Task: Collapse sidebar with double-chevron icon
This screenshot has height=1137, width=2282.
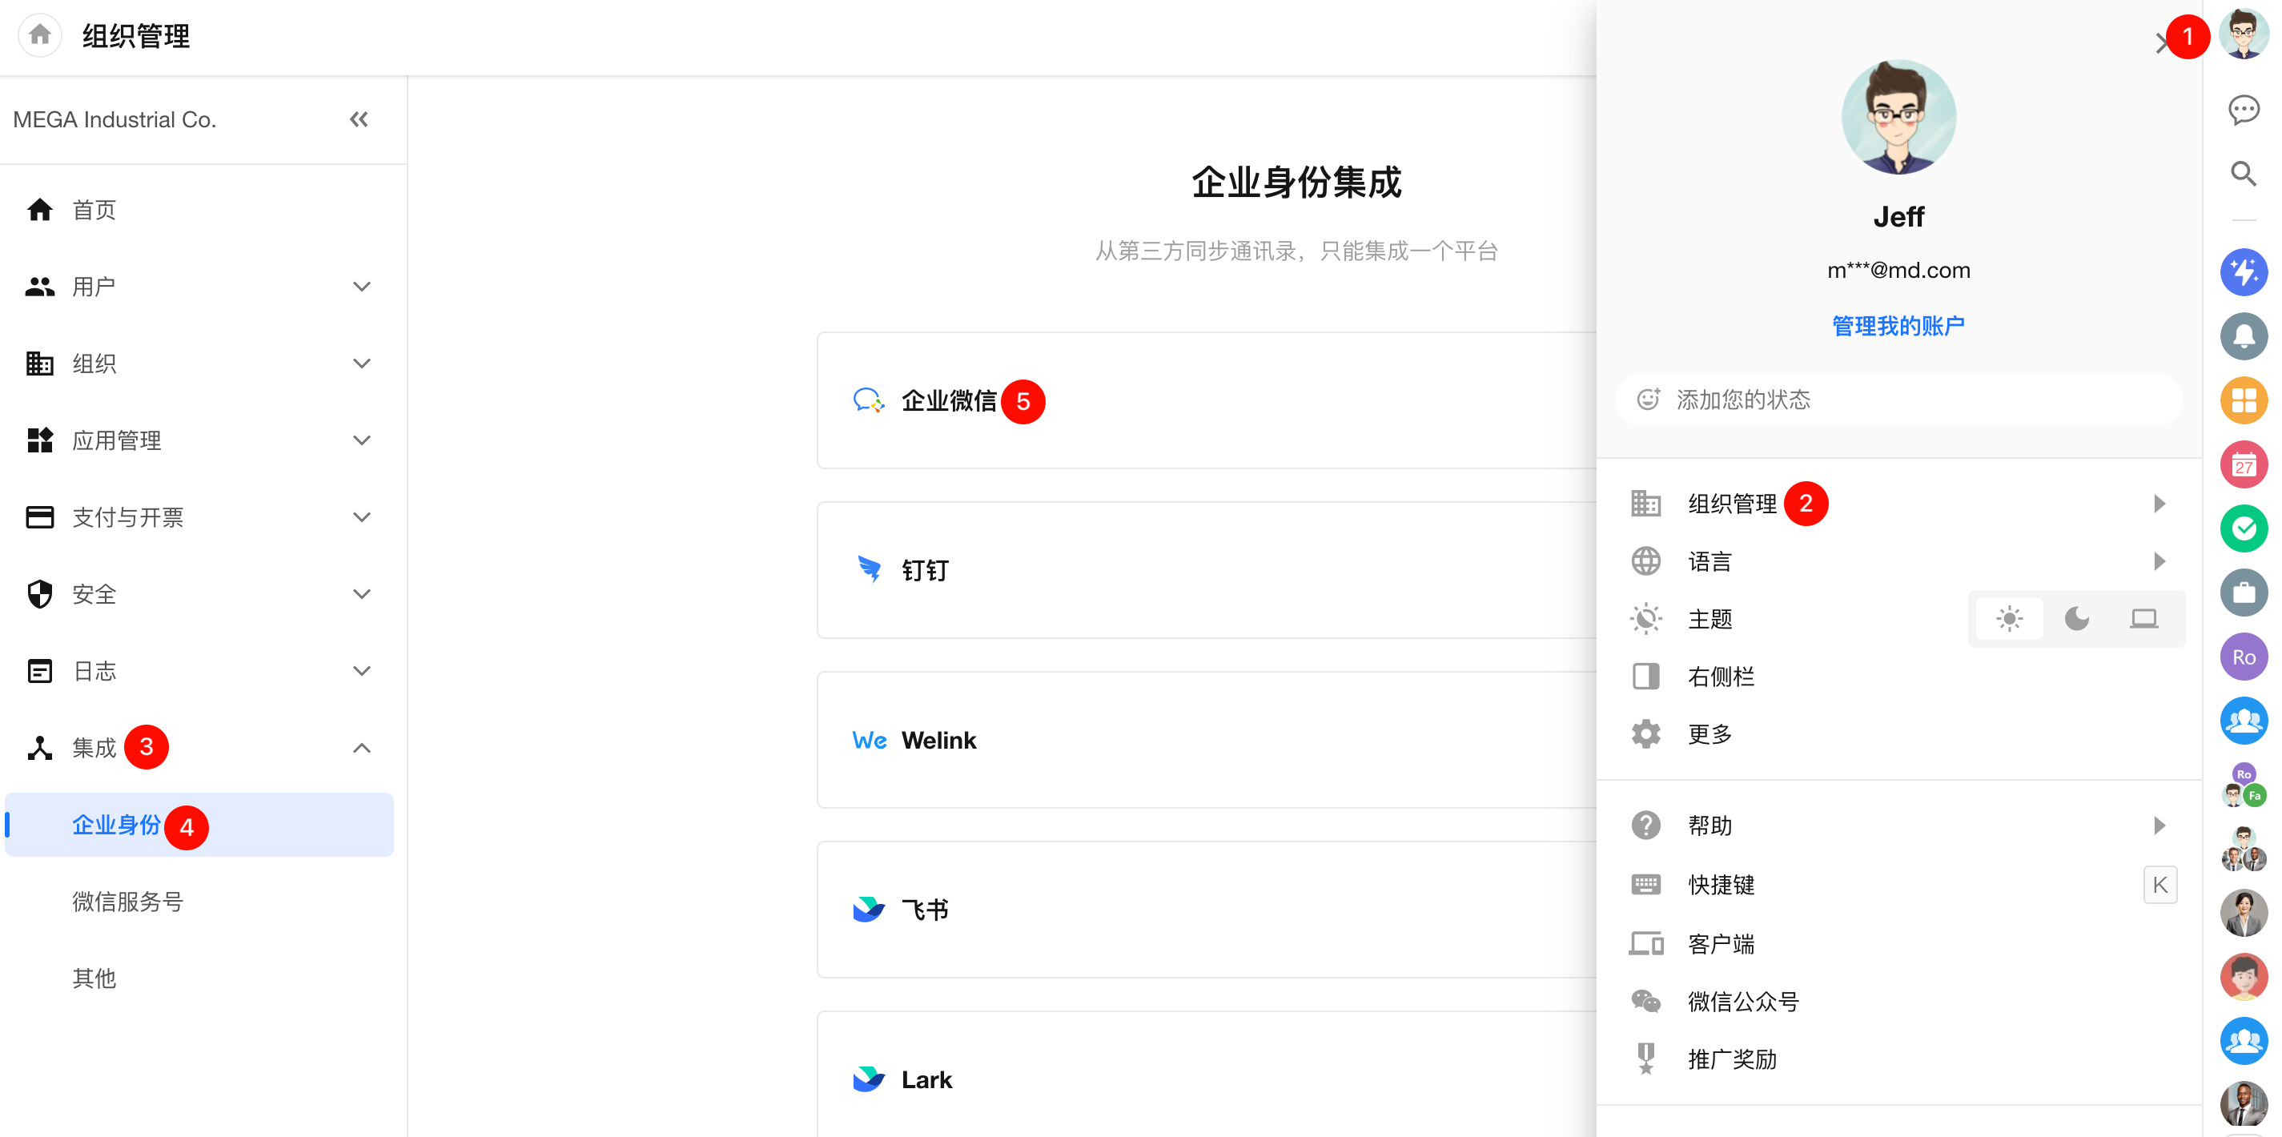Action: click(359, 119)
